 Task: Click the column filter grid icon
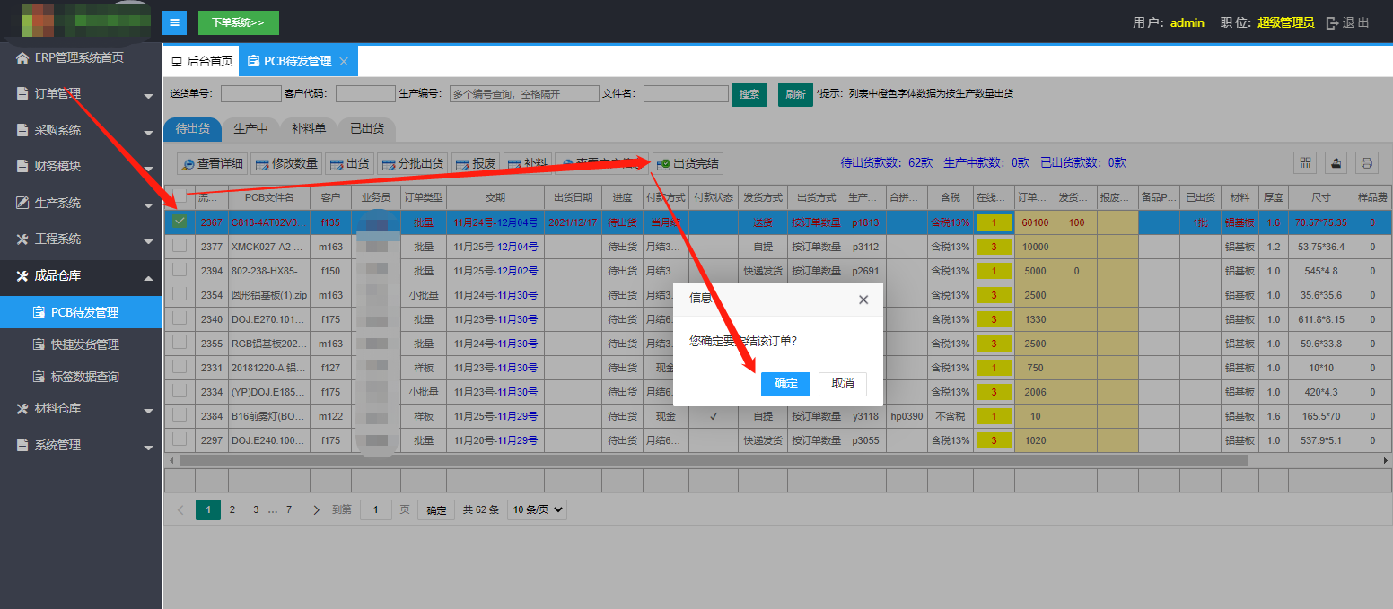[x=1305, y=162]
